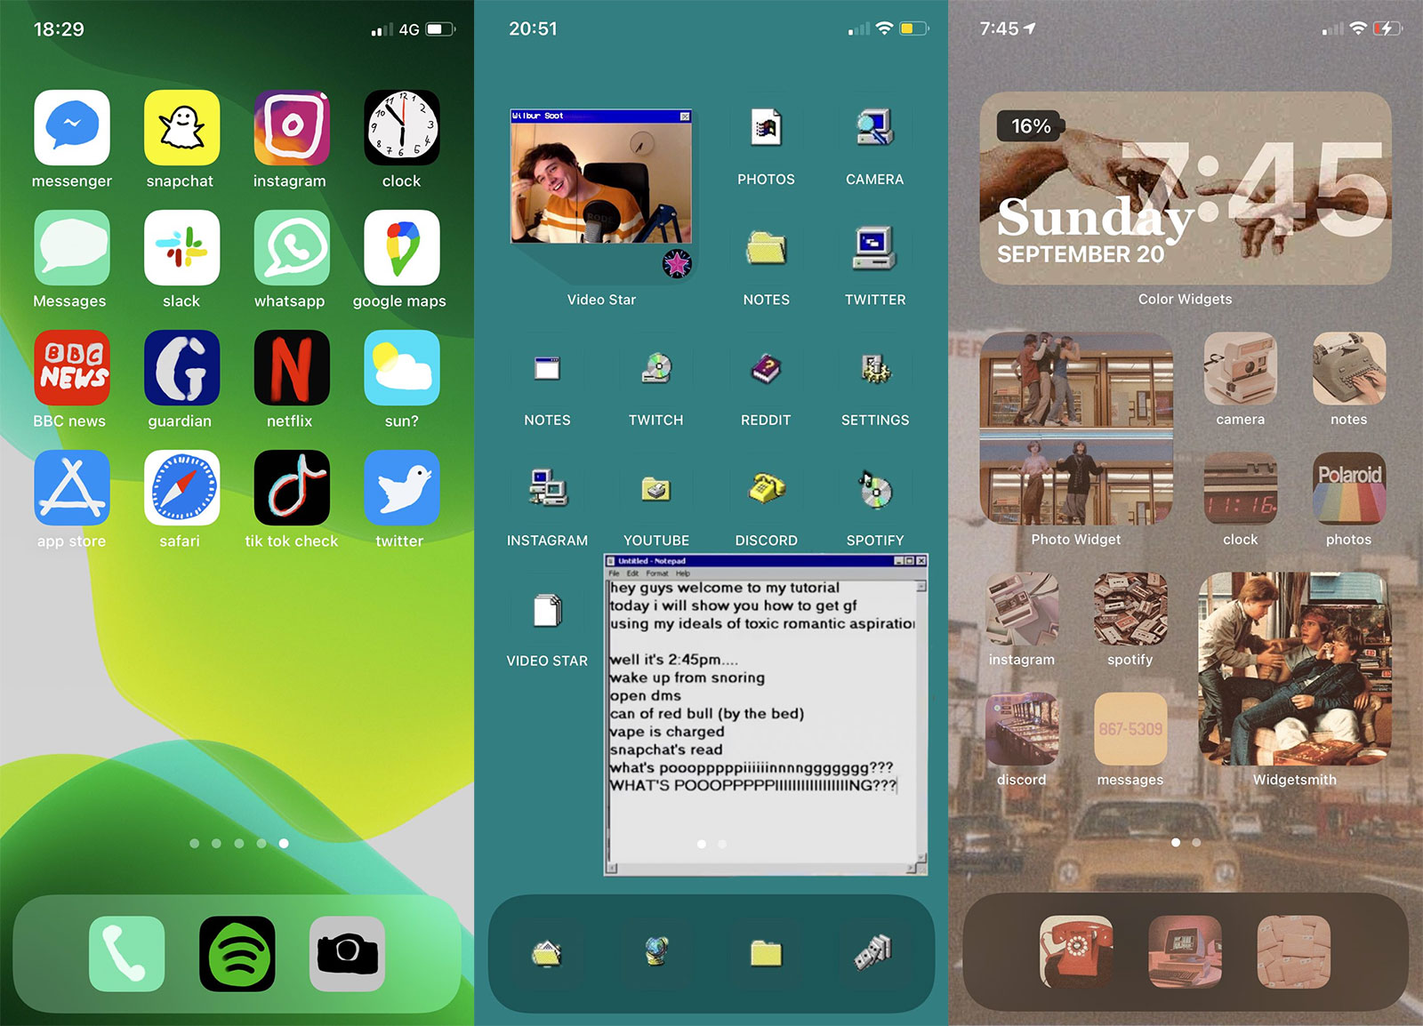The image size is (1423, 1026).
Task: Open the app store icon
Action: [72, 487]
